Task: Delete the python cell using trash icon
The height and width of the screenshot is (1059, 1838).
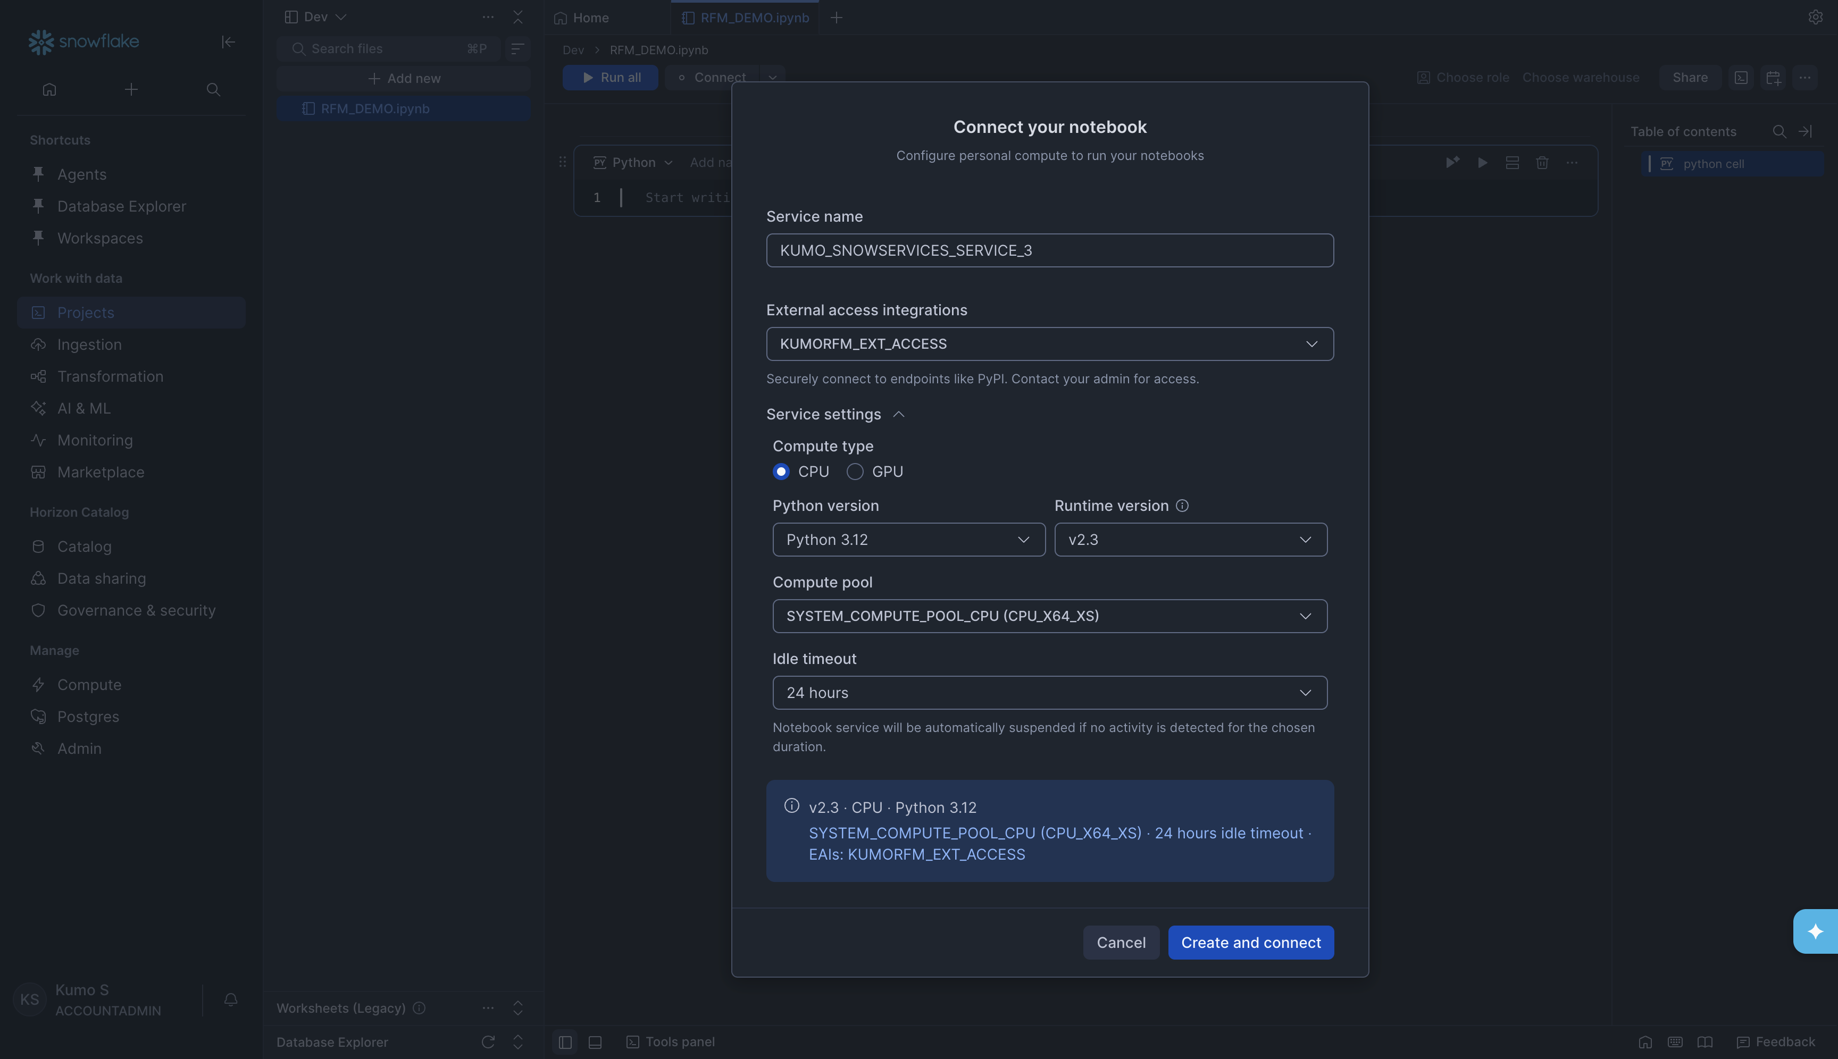Action: pyautogui.click(x=1542, y=163)
